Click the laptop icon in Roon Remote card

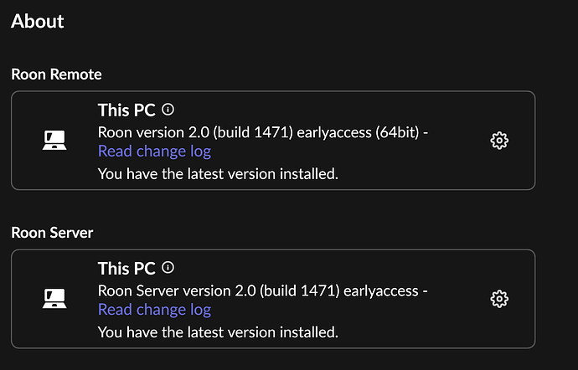coord(54,140)
